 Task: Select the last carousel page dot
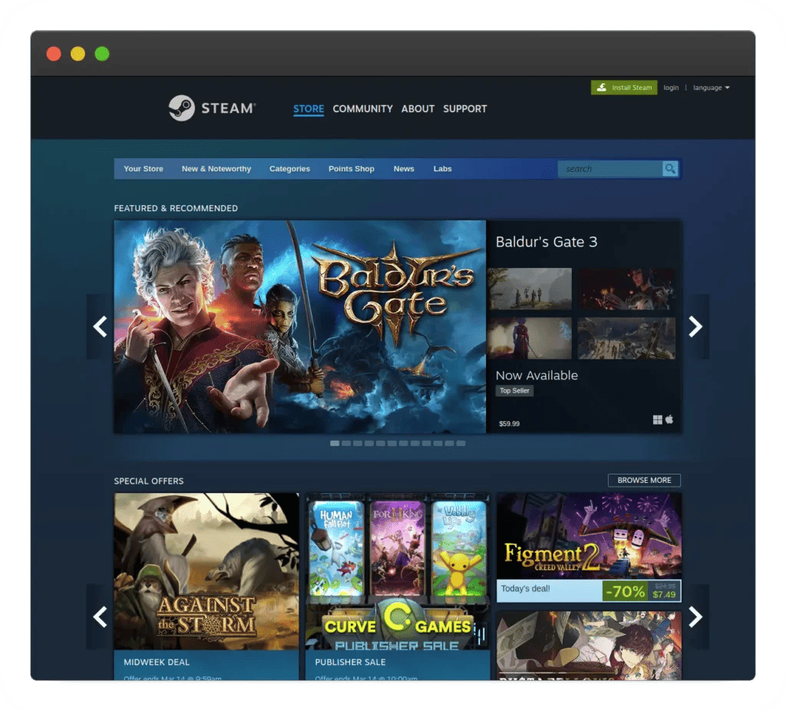pyautogui.click(x=461, y=443)
